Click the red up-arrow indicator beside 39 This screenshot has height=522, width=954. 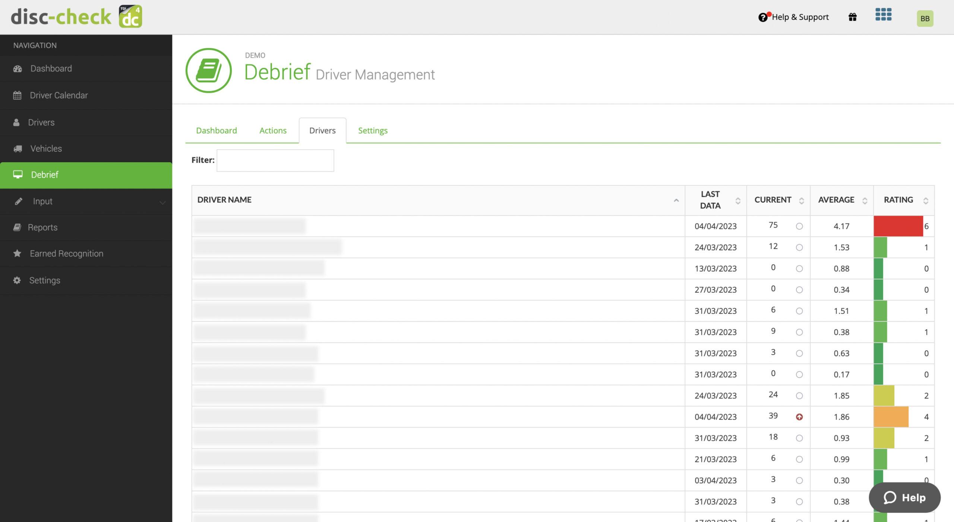(799, 417)
